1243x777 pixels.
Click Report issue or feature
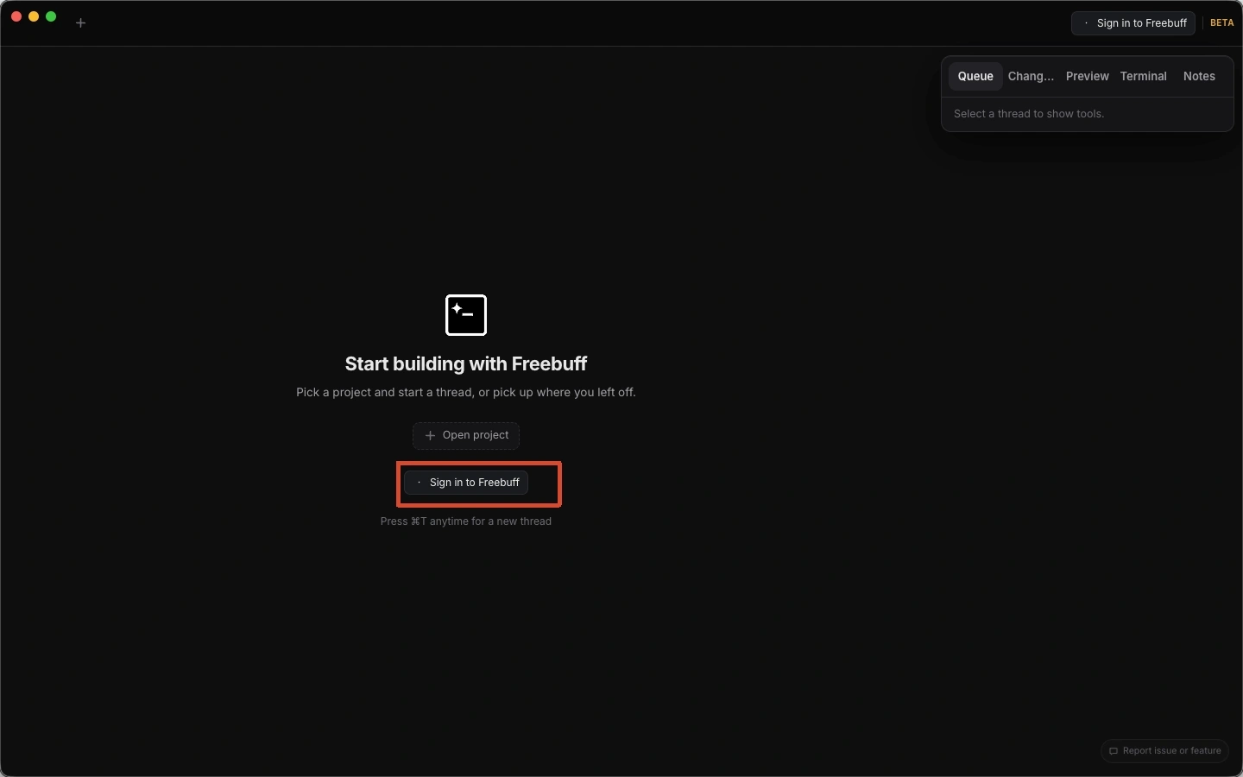click(1164, 751)
